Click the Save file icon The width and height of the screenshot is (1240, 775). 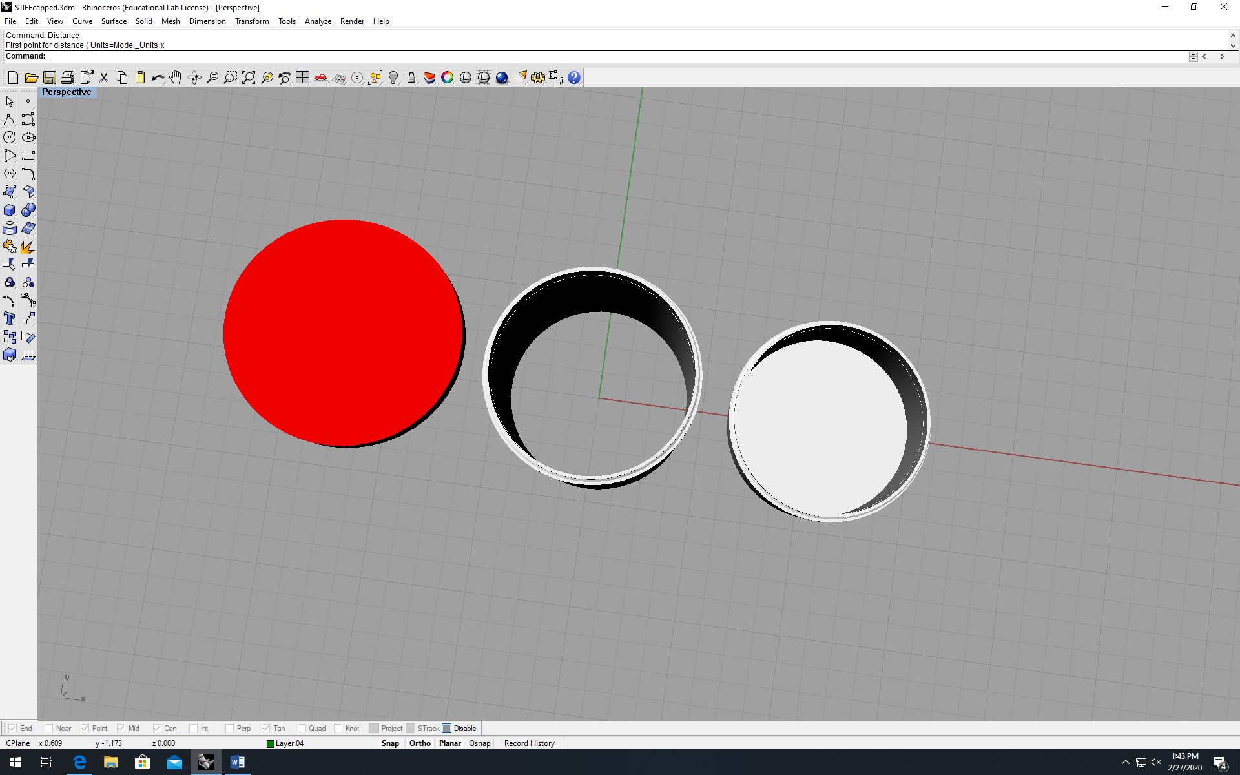pos(49,78)
